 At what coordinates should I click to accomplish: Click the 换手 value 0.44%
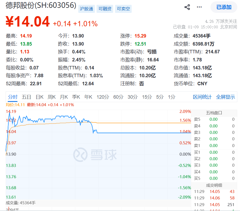[x=79, y=52]
